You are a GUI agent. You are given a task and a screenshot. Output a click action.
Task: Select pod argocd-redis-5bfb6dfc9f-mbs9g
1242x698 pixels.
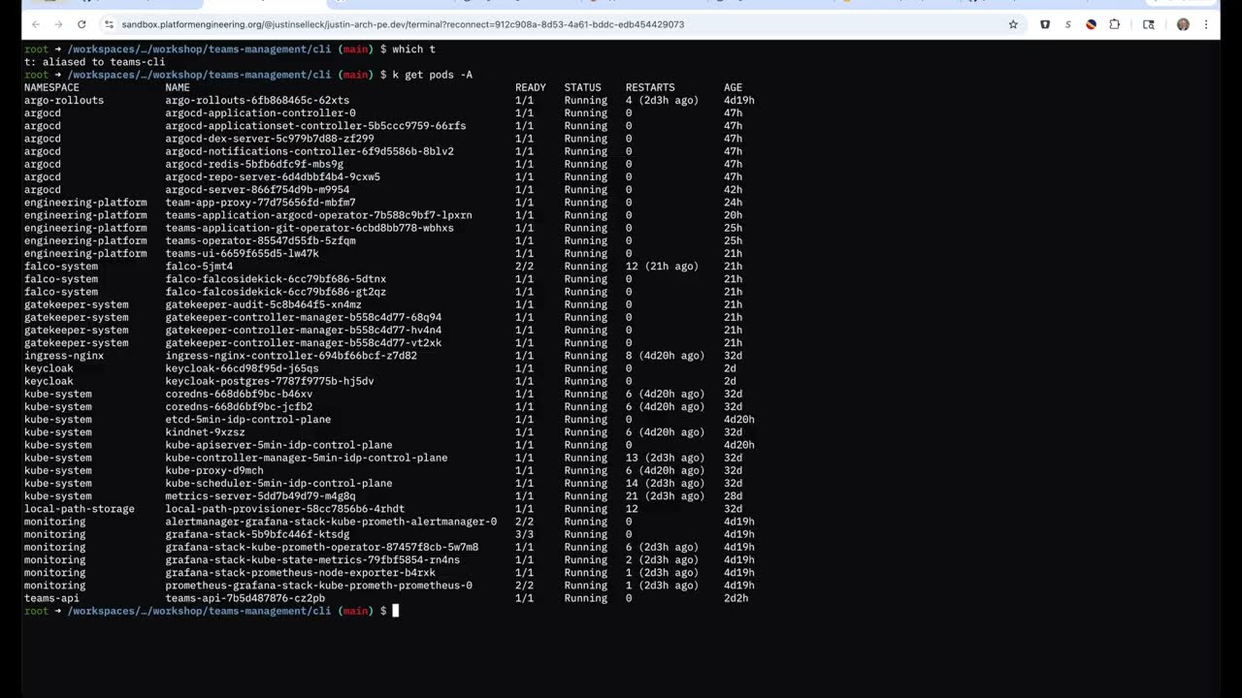pos(254,164)
